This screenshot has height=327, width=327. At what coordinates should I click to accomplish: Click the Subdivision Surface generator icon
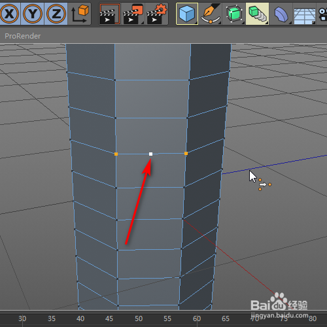234,14
